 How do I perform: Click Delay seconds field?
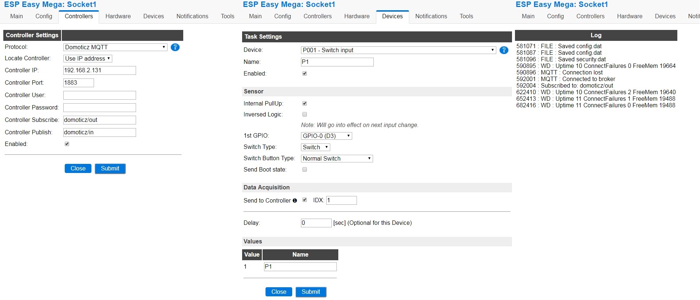click(x=316, y=223)
